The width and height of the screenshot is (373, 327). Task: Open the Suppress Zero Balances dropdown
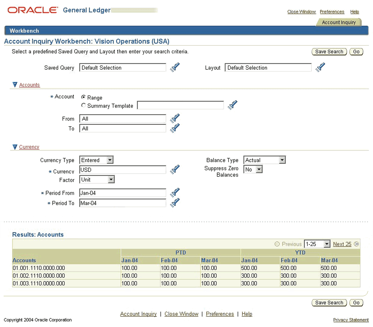coord(259,169)
